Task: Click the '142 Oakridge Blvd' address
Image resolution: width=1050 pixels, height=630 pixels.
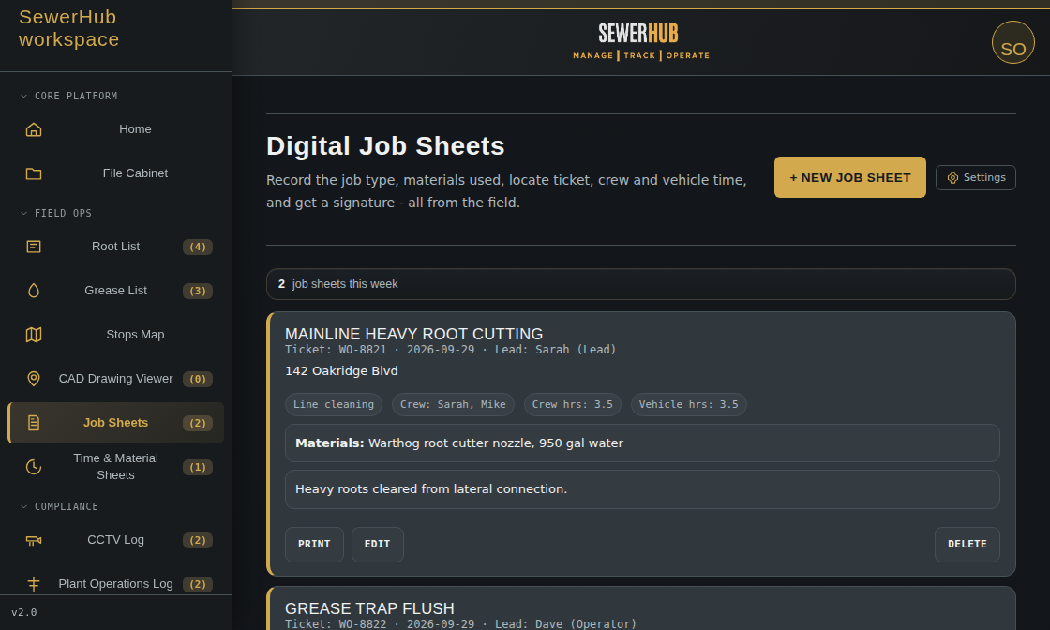Action: pyautogui.click(x=341, y=371)
